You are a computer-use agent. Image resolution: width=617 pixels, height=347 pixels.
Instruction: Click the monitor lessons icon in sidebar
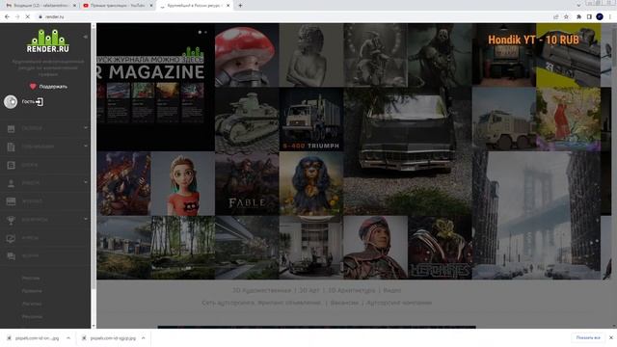point(11,238)
